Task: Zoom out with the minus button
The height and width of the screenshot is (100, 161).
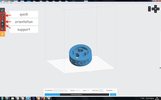Action: pyautogui.click(x=149, y=10)
